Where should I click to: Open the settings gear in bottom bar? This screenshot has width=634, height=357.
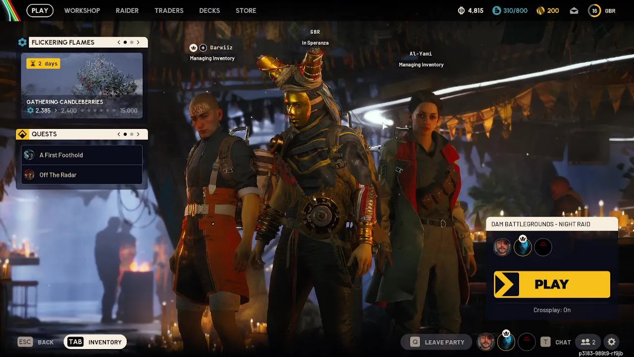click(612, 342)
